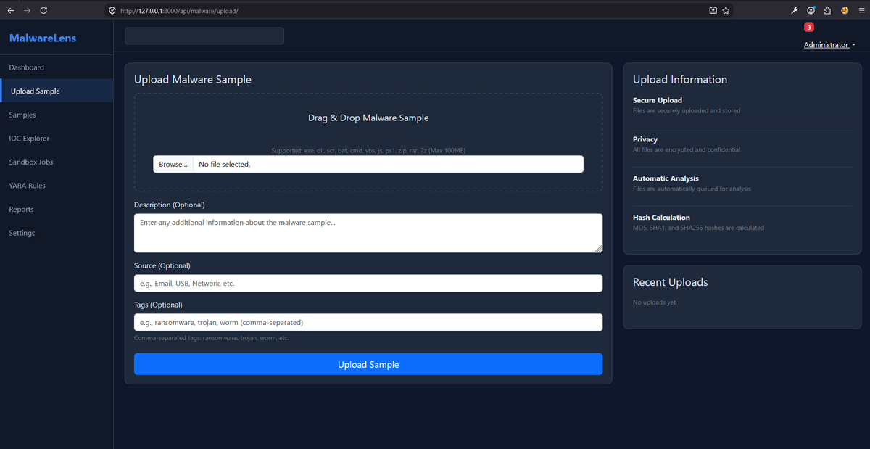Viewport: 870px width, 449px height.
Task: Click the Description (Optional) label
Action: pyautogui.click(x=170, y=205)
